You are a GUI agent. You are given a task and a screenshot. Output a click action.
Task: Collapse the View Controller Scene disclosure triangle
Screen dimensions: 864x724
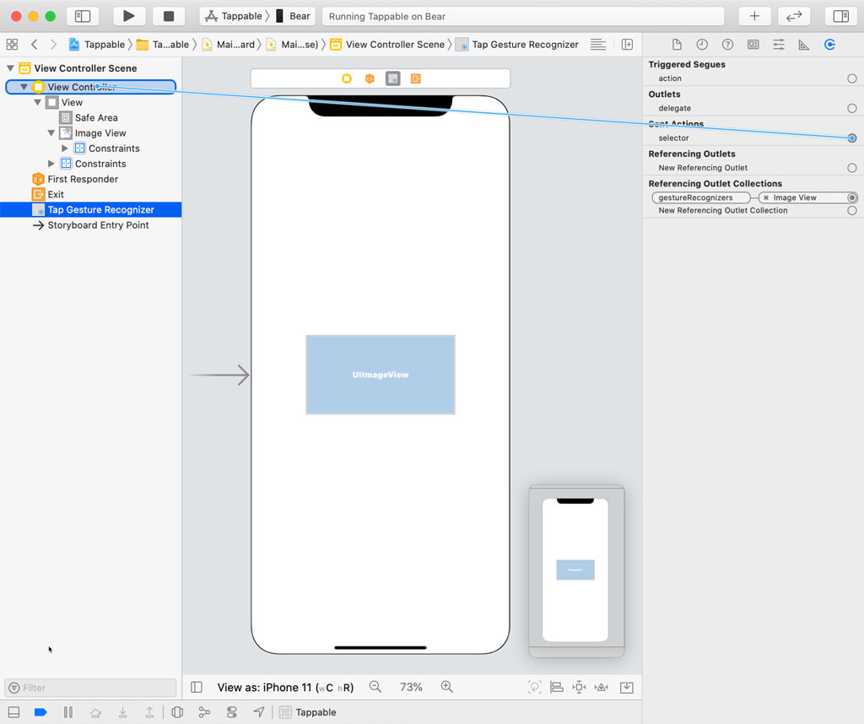[x=10, y=68]
